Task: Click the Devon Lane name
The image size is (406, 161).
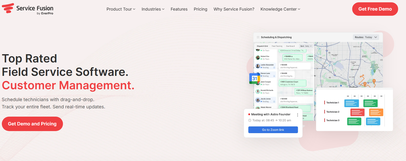Action: pos(265,73)
